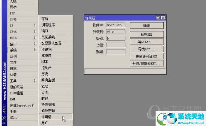Open ISDN通道 menu item
This screenshot has height=126, width=206.
click(23, 93)
